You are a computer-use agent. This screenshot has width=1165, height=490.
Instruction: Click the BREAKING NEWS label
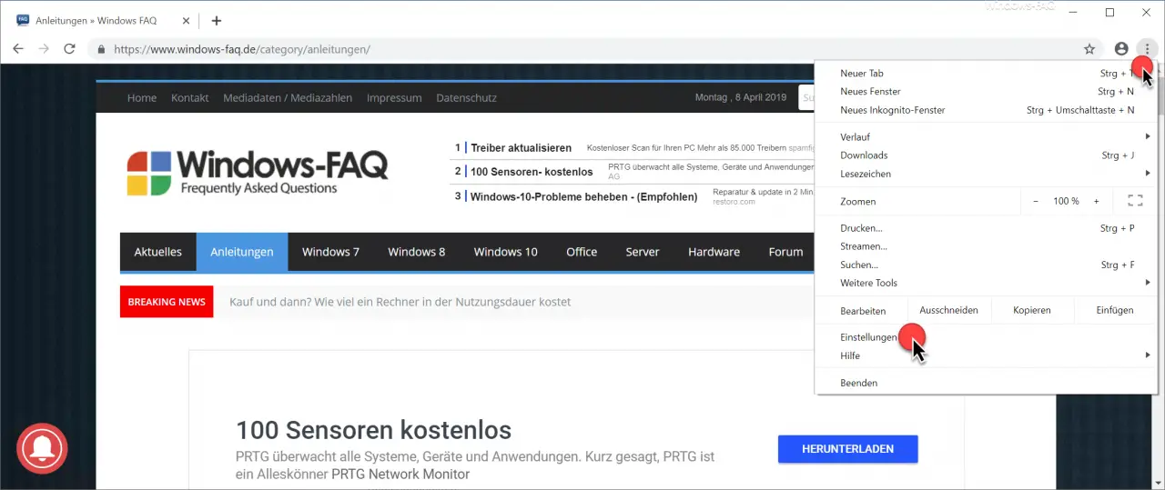(x=167, y=302)
